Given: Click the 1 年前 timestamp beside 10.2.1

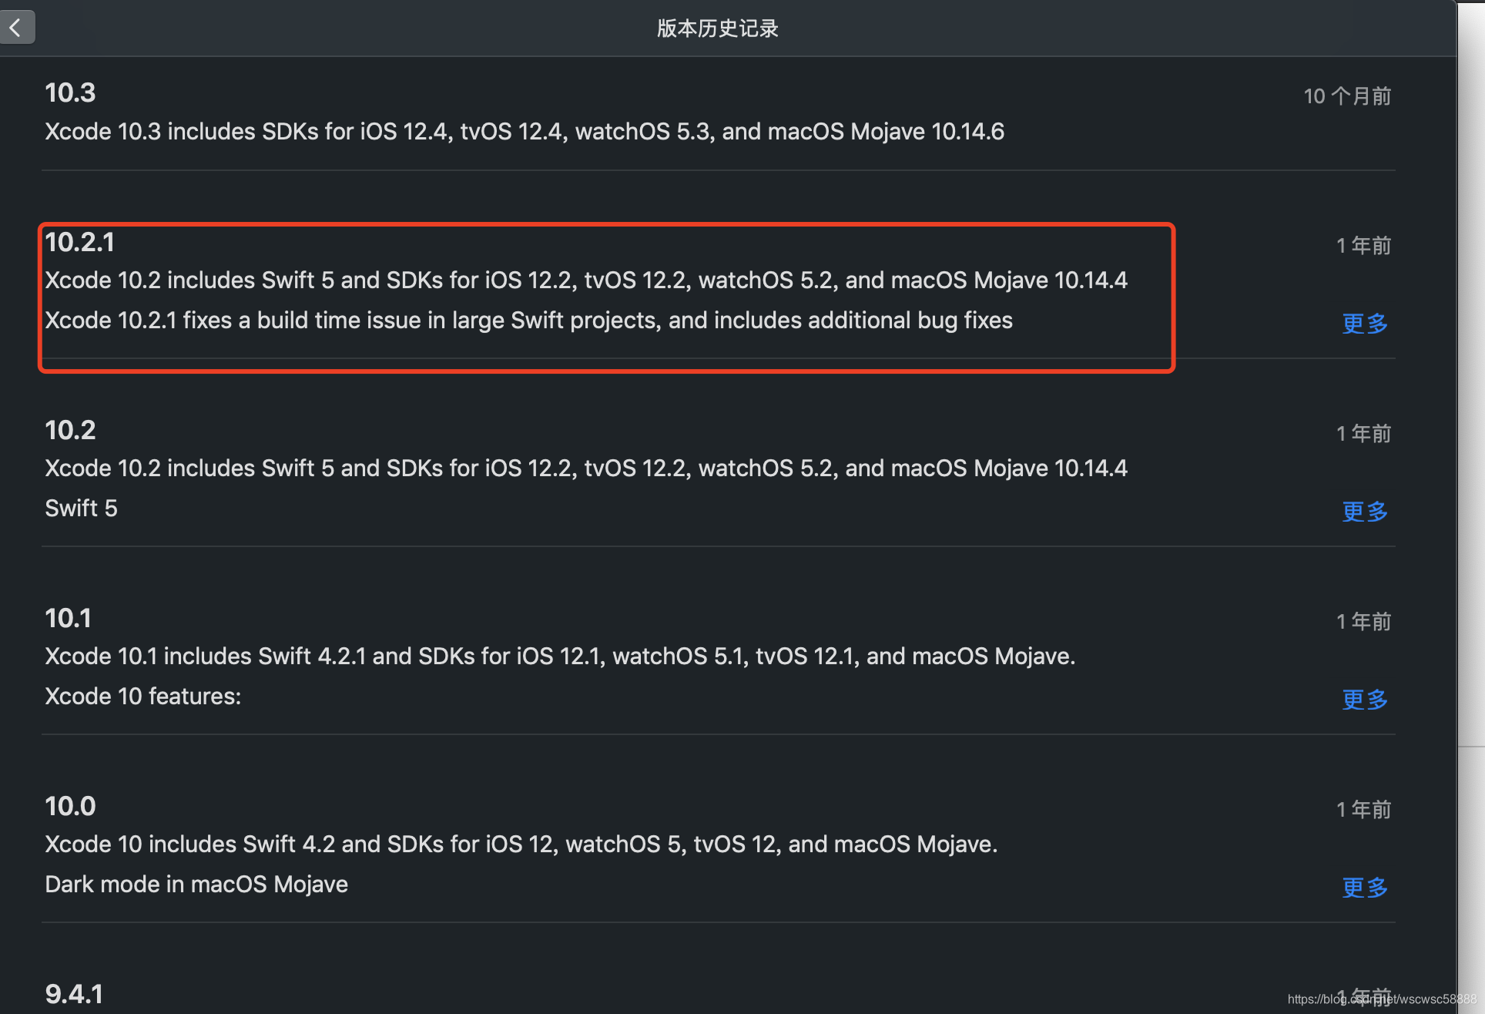Looking at the screenshot, I should (1363, 245).
